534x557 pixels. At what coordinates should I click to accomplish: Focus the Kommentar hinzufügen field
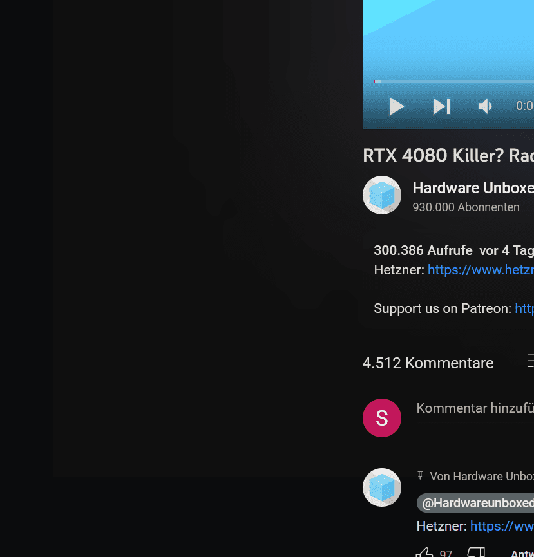pyautogui.click(x=475, y=408)
